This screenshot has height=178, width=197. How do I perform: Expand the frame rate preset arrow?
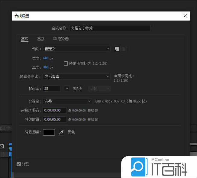[67, 89]
